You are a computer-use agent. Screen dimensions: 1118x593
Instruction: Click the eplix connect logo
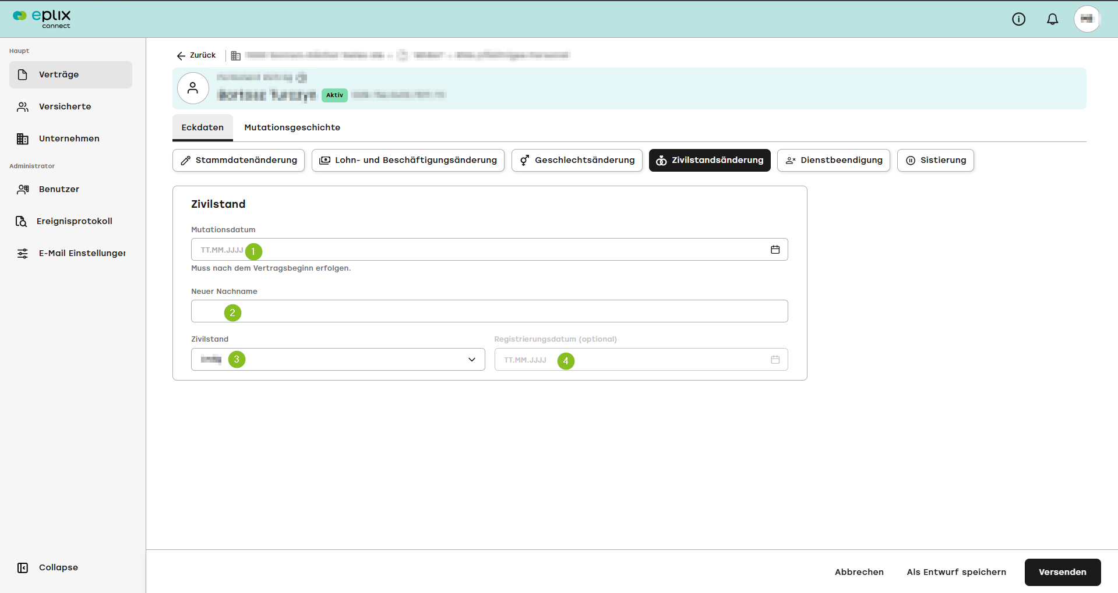[42, 19]
